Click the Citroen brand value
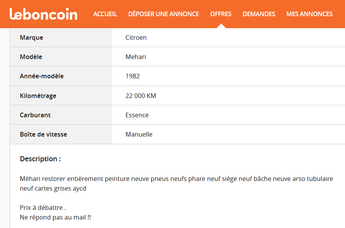345x228 pixels. click(x=136, y=37)
